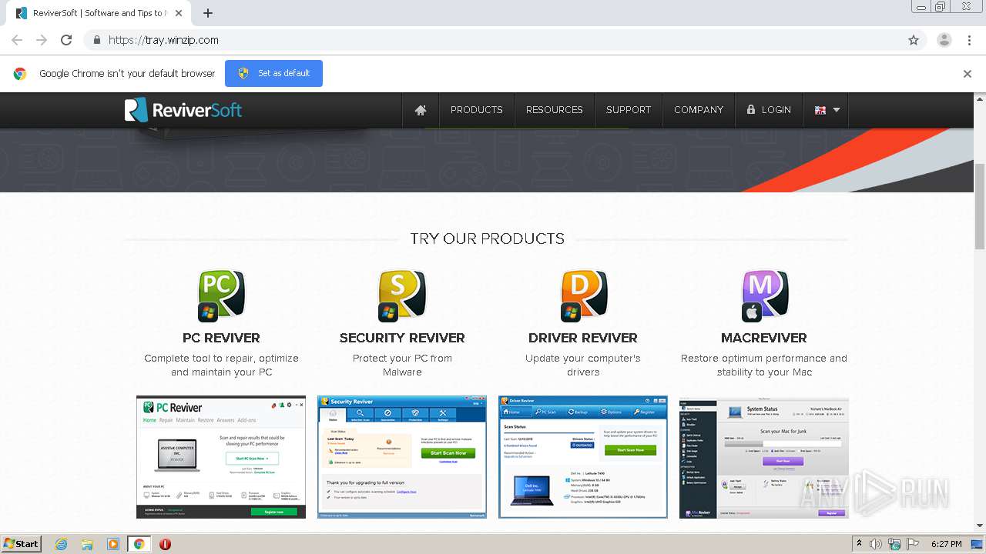Image resolution: width=986 pixels, height=554 pixels.
Task: Open the COMPANY menu
Action: click(699, 110)
